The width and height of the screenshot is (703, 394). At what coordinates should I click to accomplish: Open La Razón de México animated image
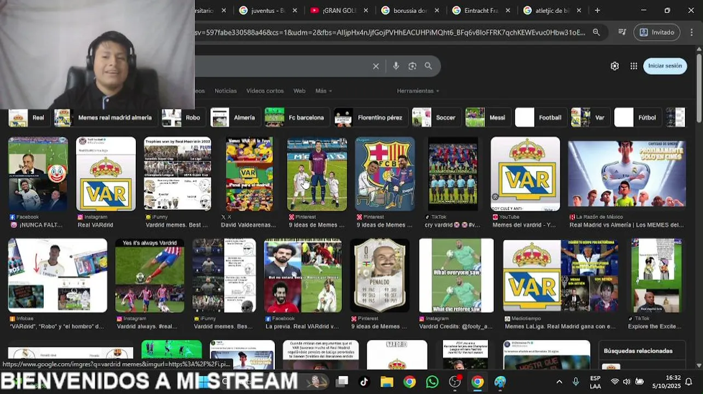pyautogui.click(x=626, y=173)
